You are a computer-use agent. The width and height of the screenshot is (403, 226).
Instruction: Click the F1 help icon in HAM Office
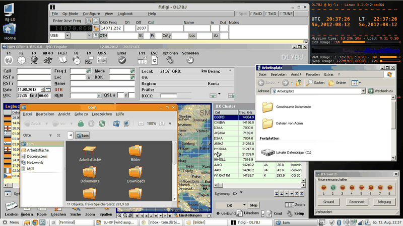point(9,60)
